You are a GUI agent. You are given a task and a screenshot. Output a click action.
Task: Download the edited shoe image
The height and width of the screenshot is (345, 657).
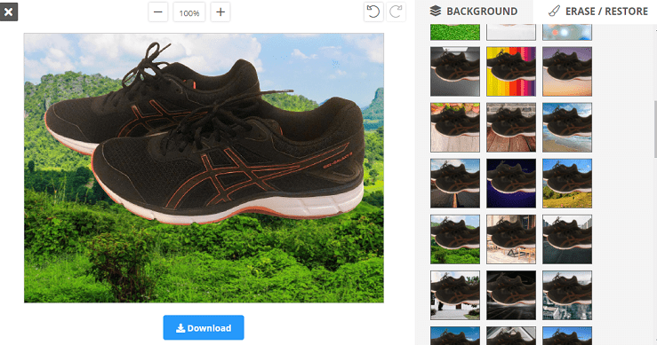(x=204, y=327)
